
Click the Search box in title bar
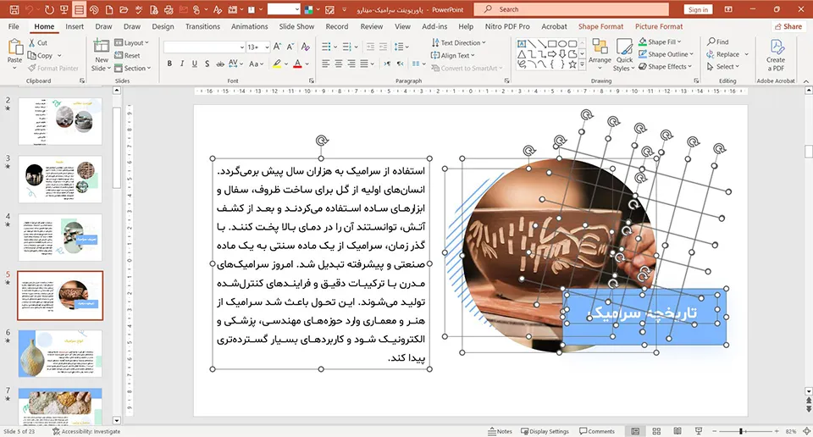570,9
